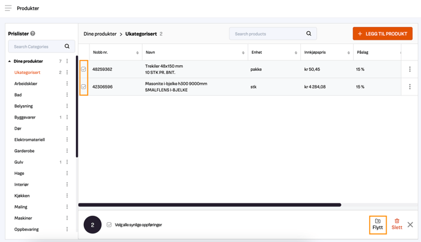Open options dots beside Byggevarer category
The height and width of the screenshot is (242, 421).
tap(67, 117)
